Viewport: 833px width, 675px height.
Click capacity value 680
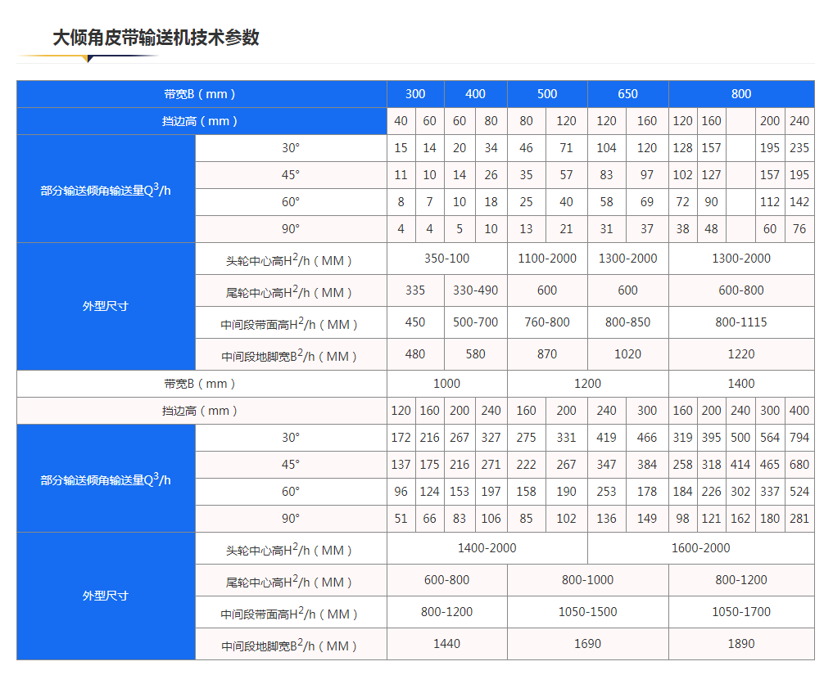(x=799, y=465)
